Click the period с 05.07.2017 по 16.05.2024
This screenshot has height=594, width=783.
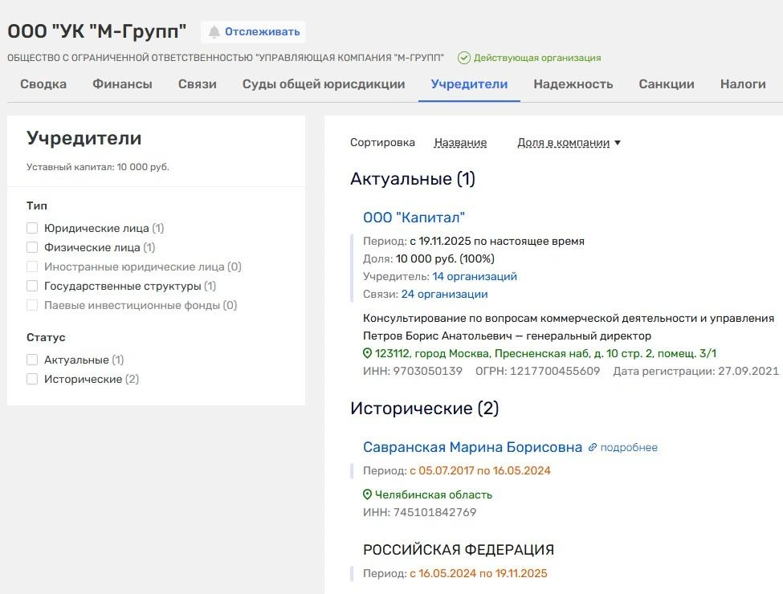(480, 470)
